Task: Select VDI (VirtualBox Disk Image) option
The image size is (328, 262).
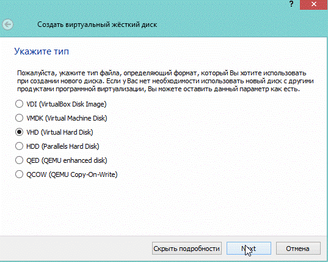Action: (x=61, y=104)
